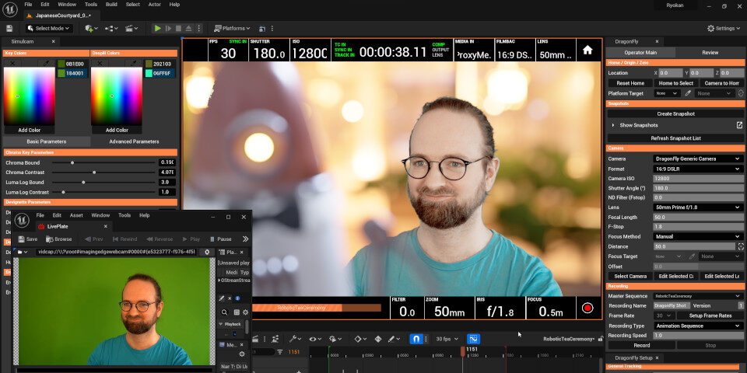747x373 pixels.
Task: Click the Stop square button in main toolbar
Action: click(x=179, y=29)
